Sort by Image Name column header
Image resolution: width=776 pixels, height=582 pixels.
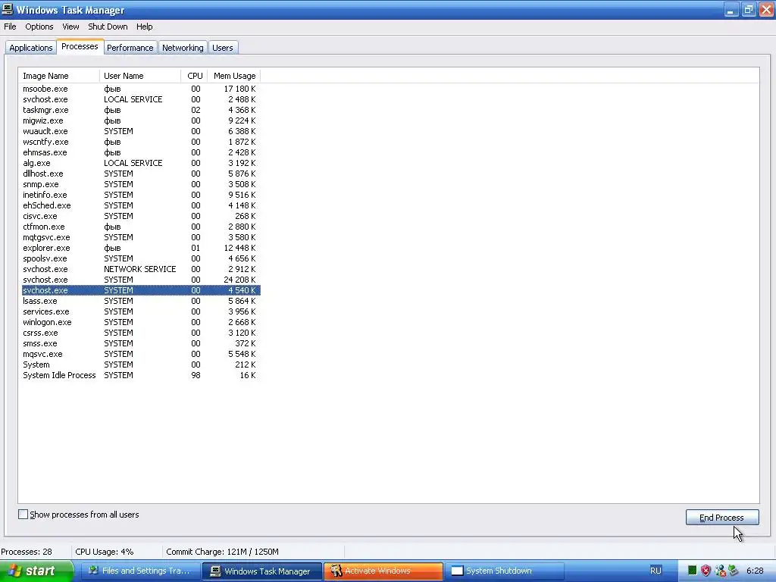pos(59,76)
